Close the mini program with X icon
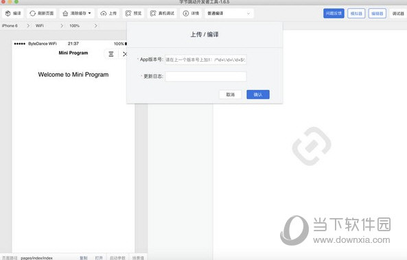 click(125, 54)
